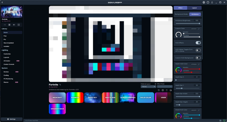The height and width of the screenshot is (122, 227).
Task: Go to Installed in the Library
Action: point(6,46)
